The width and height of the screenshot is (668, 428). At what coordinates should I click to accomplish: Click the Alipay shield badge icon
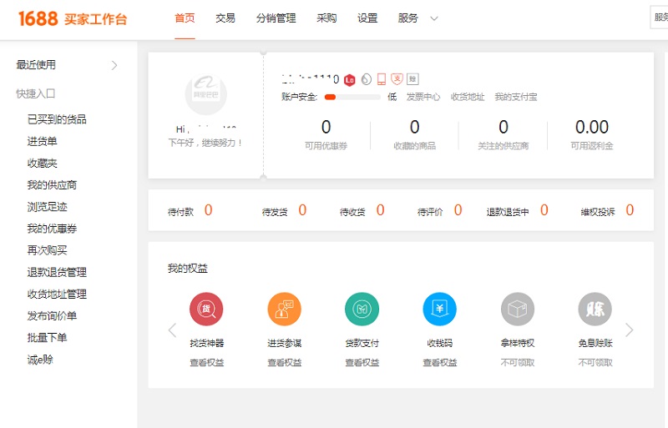(397, 79)
